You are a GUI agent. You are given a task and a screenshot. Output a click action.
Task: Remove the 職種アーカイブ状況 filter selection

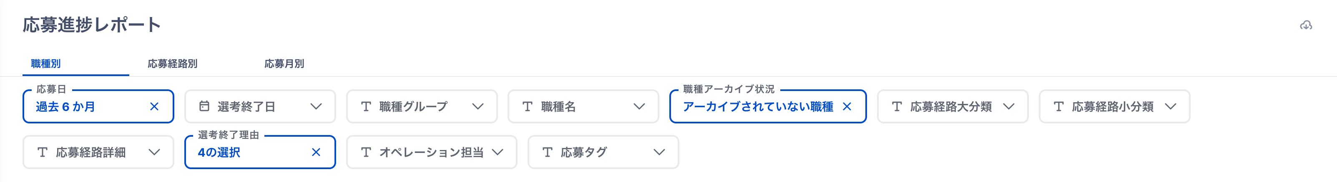847,106
